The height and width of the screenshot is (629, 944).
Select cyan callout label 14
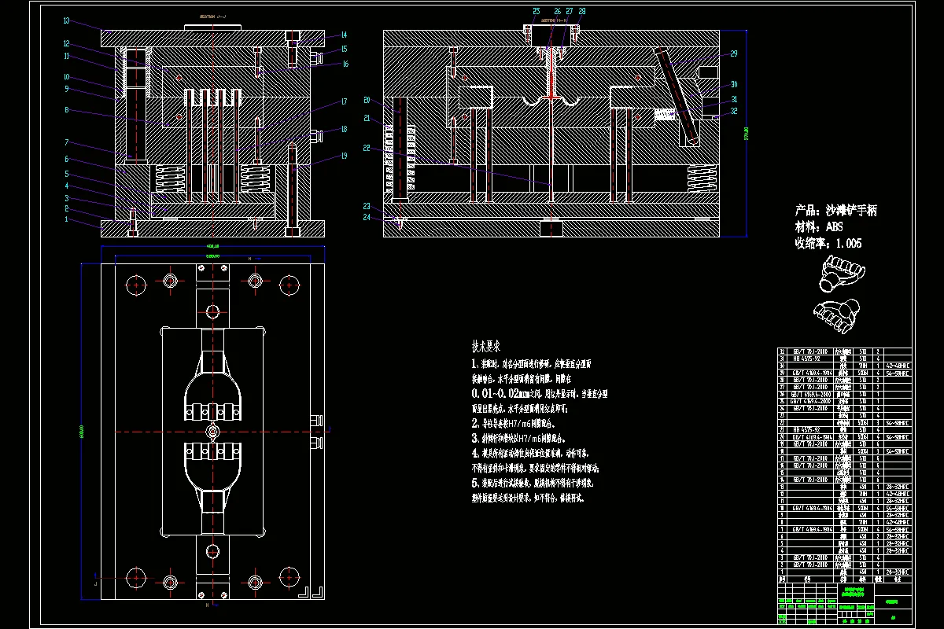pyautogui.click(x=345, y=35)
